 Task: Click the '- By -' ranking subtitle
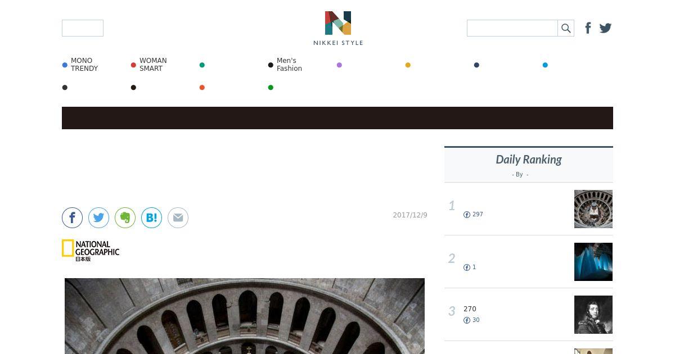pos(520,175)
